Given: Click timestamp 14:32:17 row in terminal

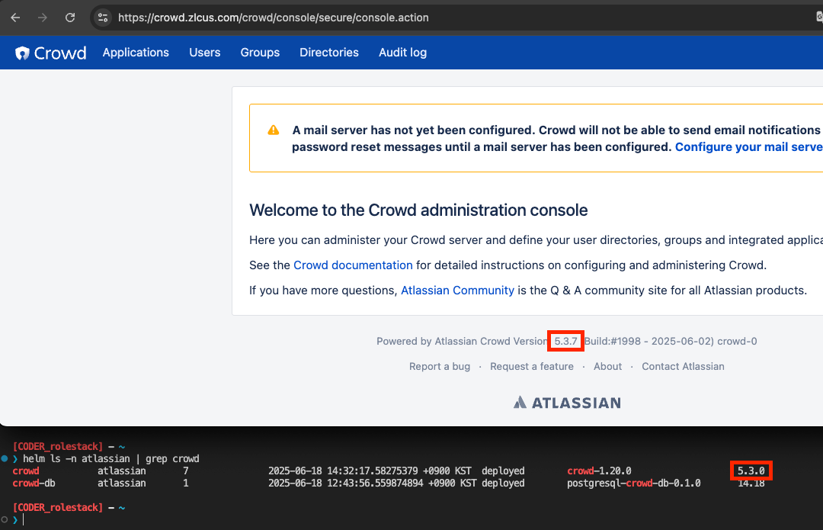Looking at the screenshot, I should point(370,471).
